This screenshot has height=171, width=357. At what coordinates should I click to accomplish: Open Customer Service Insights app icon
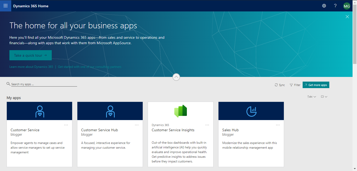click(181, 111)
